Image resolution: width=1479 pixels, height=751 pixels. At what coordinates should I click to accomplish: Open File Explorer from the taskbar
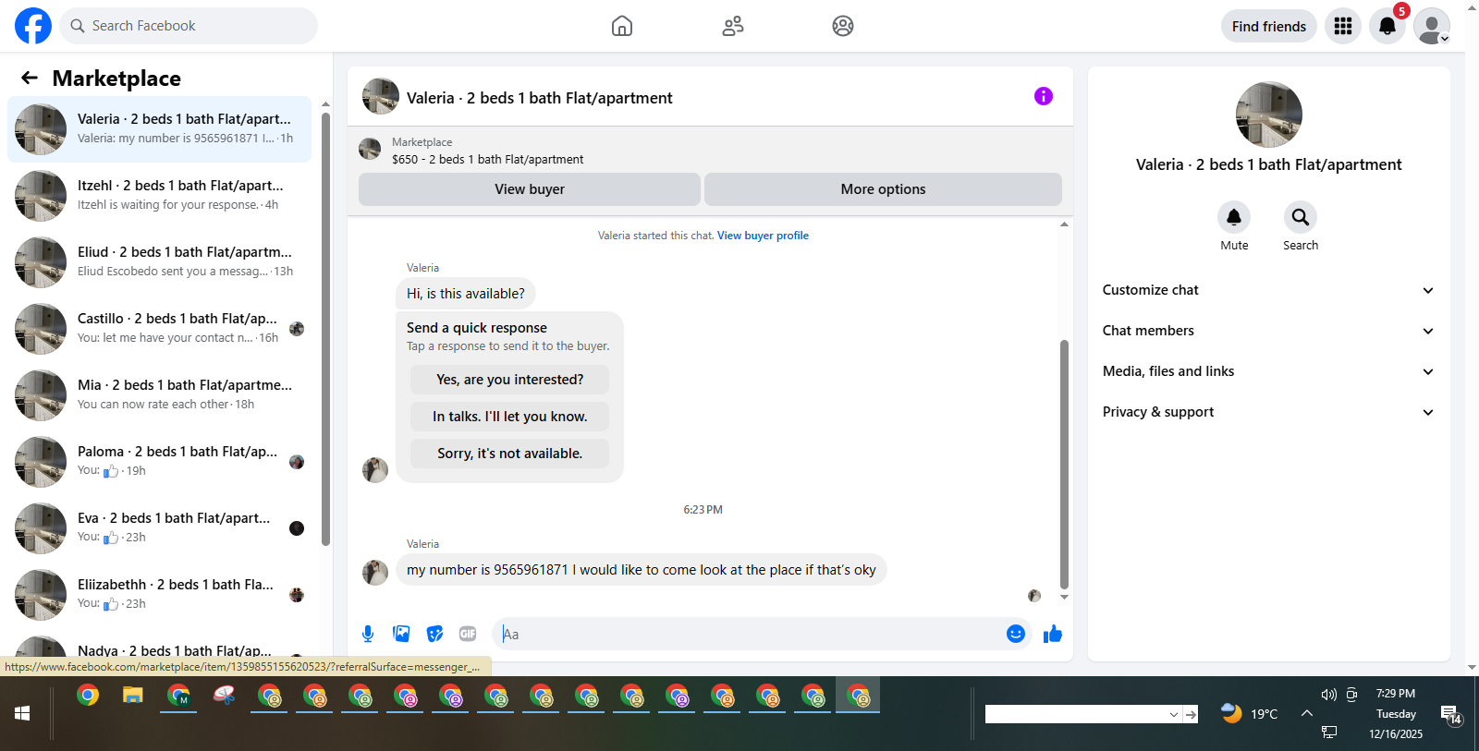tap(133, 696)
